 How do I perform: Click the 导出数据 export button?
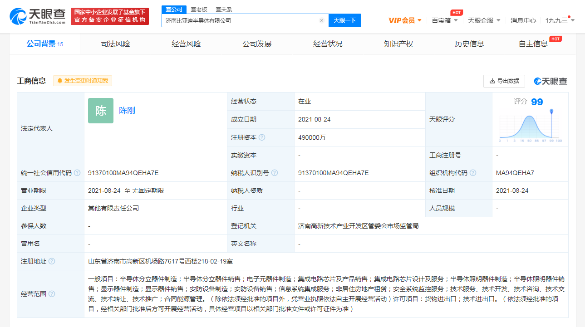pyautogui.click(x=504, y=81)
